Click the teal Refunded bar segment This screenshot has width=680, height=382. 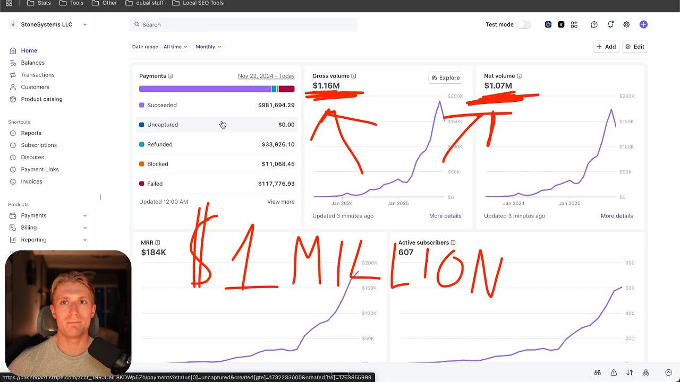click(274, 89)
